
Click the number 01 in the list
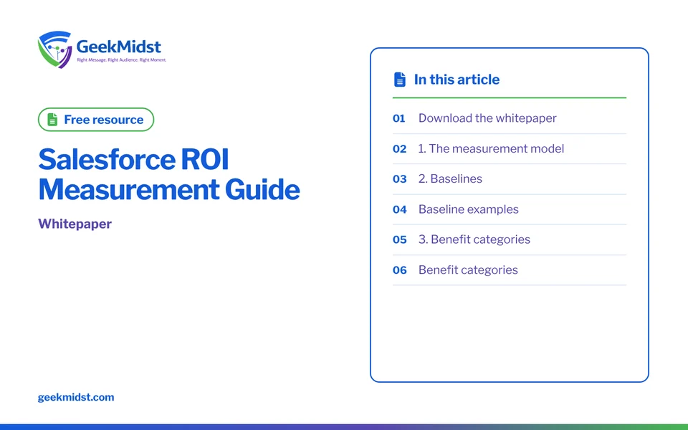click(399, 118)
